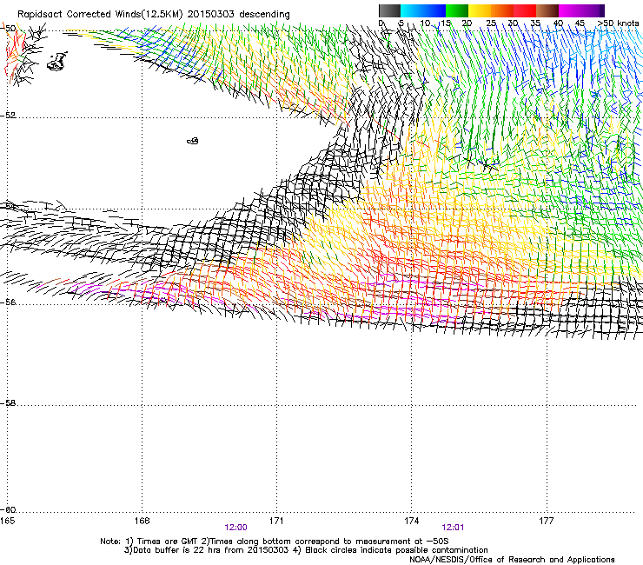This screenshot has width=643, height=565.
Task: Click the 'Data buffer is 22 hrs' note line
Action: tap(306, 550)
